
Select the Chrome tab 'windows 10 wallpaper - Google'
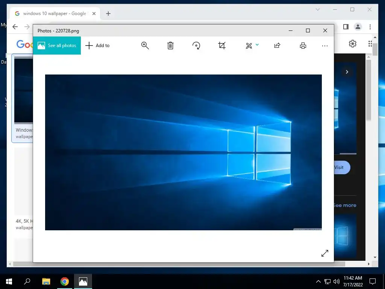[x=55, y=14]
